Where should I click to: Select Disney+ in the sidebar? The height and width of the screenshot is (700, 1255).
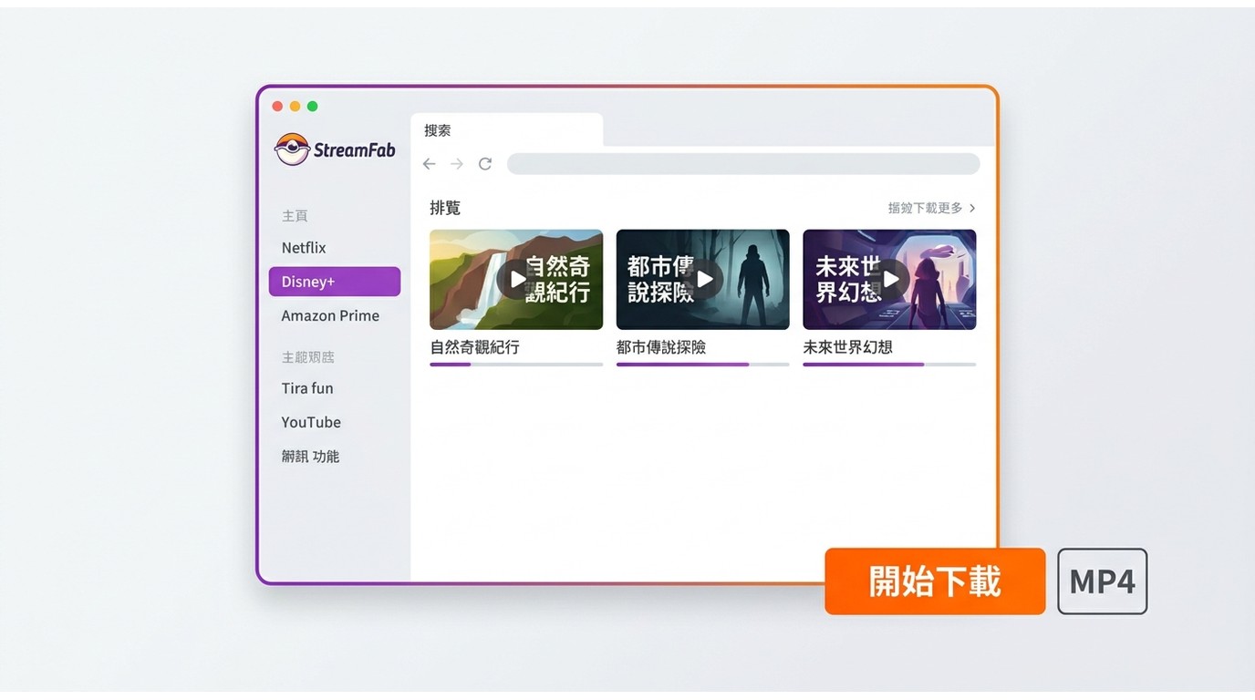(335, 282)
